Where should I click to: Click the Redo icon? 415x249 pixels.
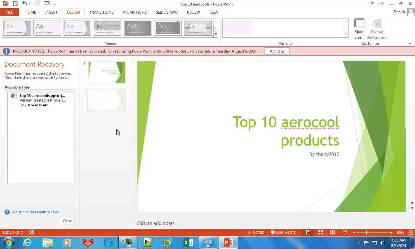(x=37, y=4)
